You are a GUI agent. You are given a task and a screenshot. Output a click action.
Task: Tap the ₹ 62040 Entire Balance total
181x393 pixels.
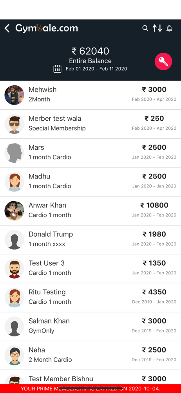click(x=90, y=55)
